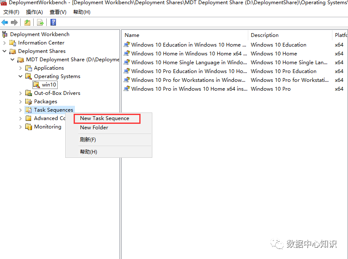This screenshot has width=348, height=259.
Task: Click the Operating Systems folder icon
Action: [x=29, y=76]
